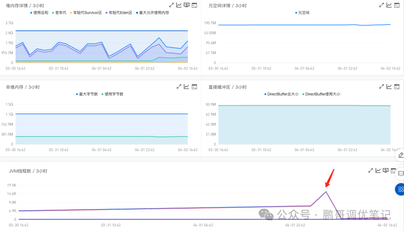Toggle 老年代 legend series
The image size is (404, 231).
tap(59, 13)
